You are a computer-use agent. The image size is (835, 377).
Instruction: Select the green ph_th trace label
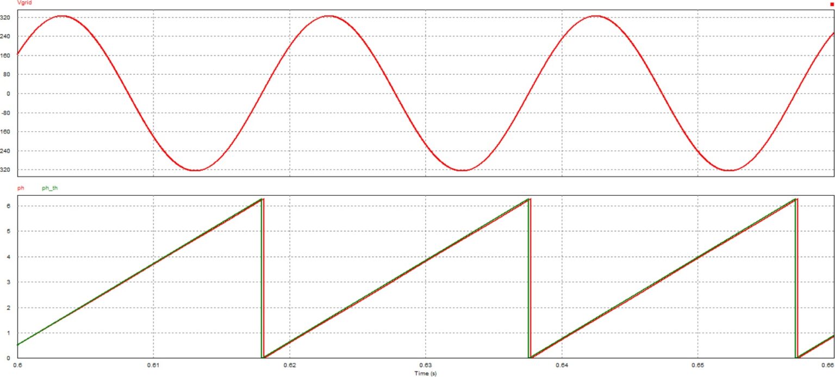point(50,188)
